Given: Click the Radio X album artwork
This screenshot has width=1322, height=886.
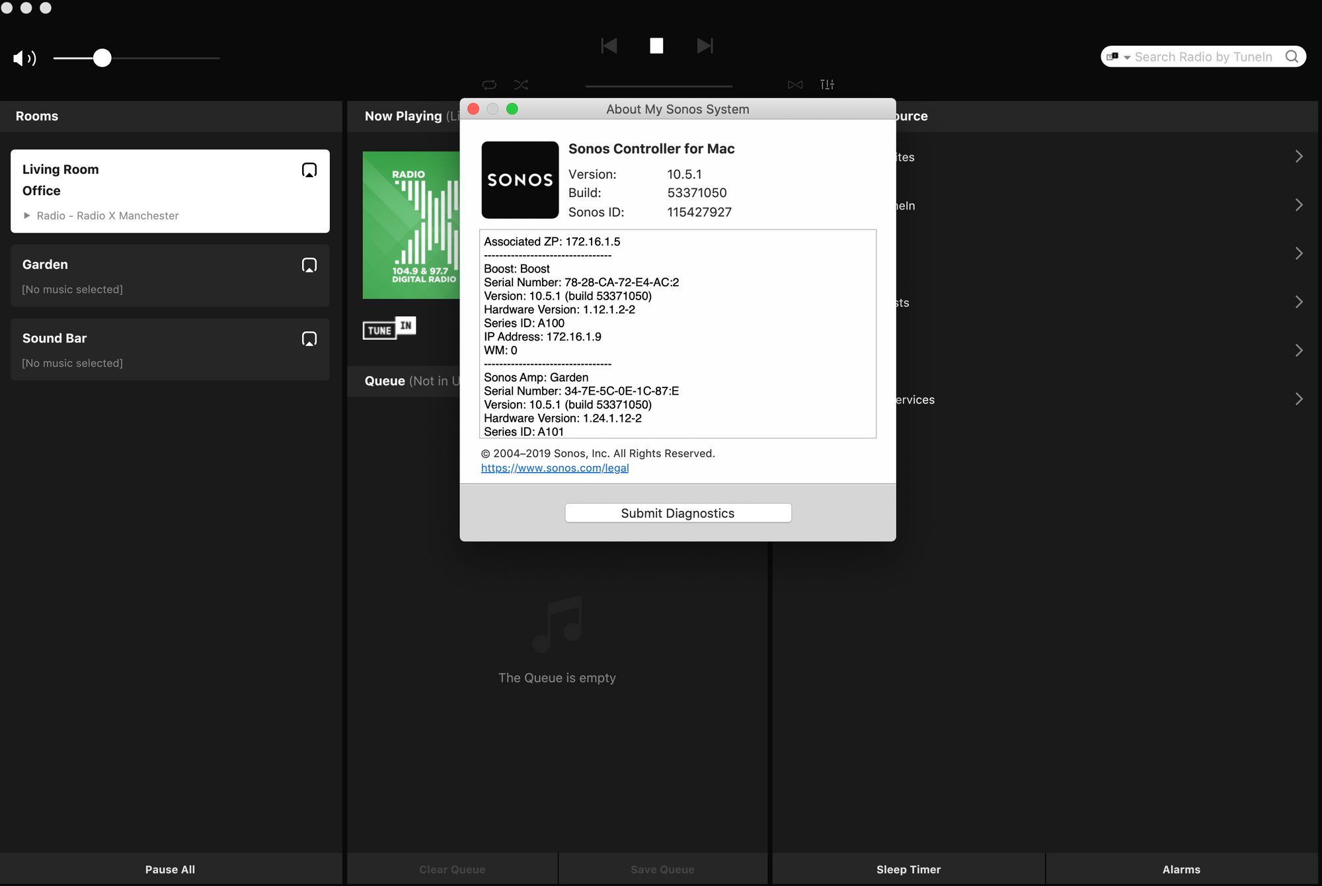Looking at the screenshot, I should (411, 225).
